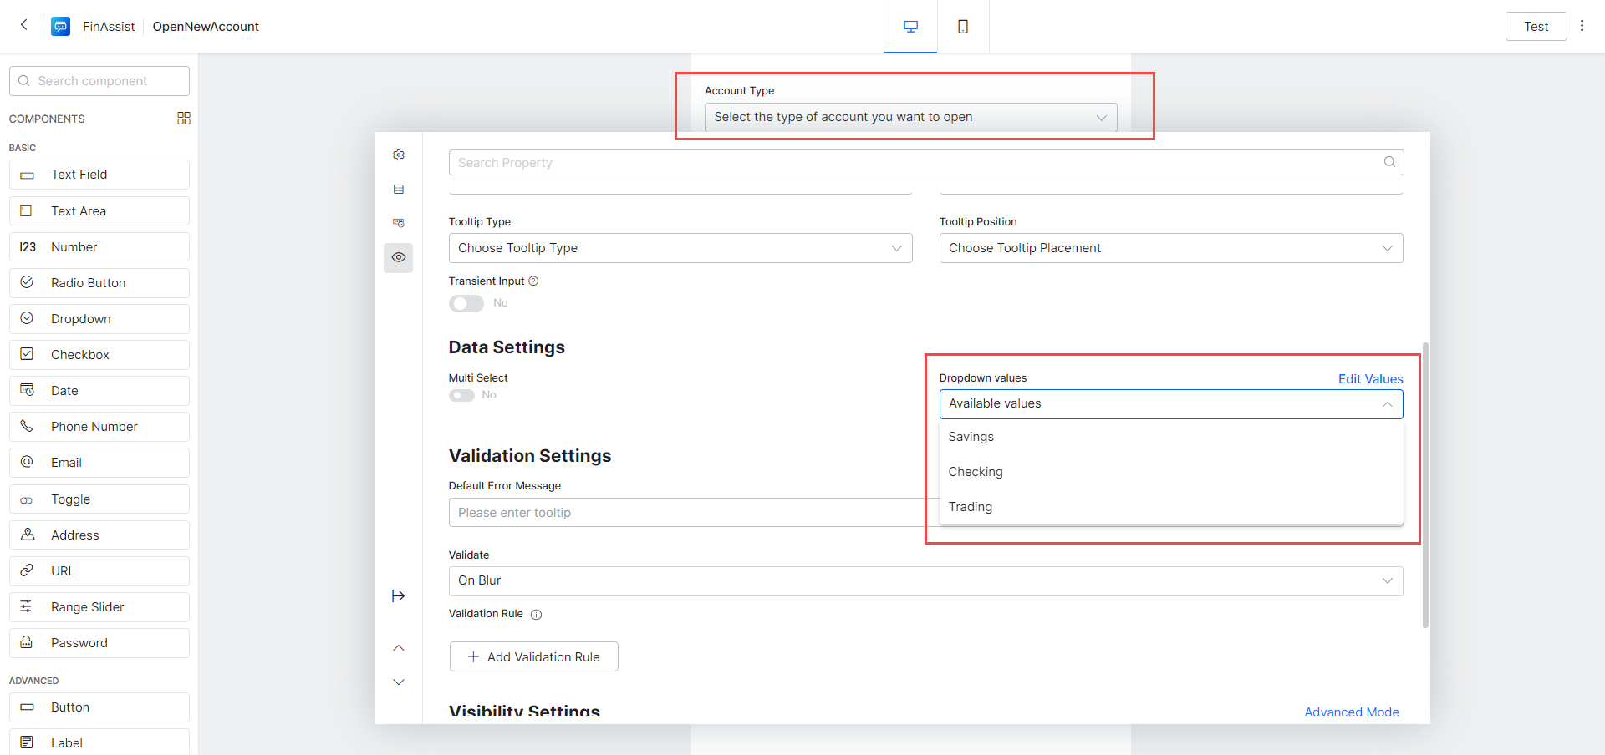Screen dimensions: 1605x755
Task: Open the Validate On Blur dropdown
Action: pos(925,580)
